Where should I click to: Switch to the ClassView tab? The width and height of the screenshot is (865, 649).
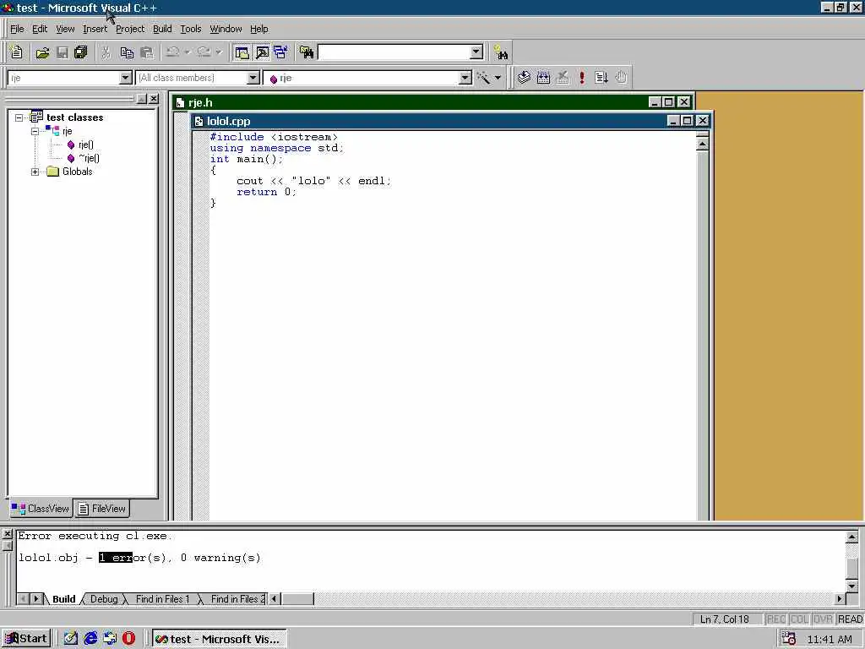point(41,508)
